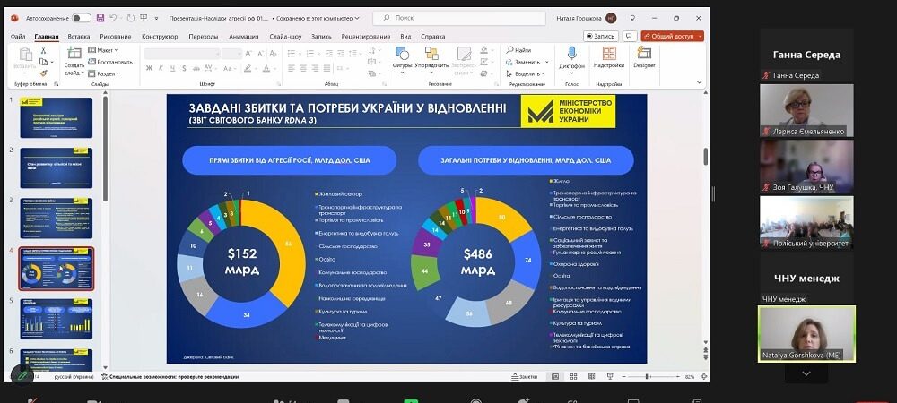Switch to slide sorter view icon
This screenshot has width=897, height=403.
click(573, 377)
